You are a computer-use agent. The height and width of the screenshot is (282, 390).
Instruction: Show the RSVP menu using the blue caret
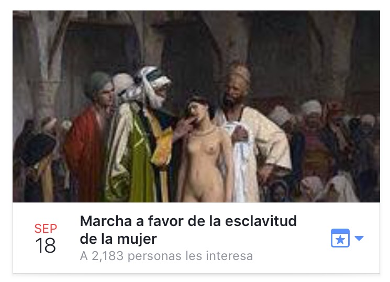coord(359,238)
